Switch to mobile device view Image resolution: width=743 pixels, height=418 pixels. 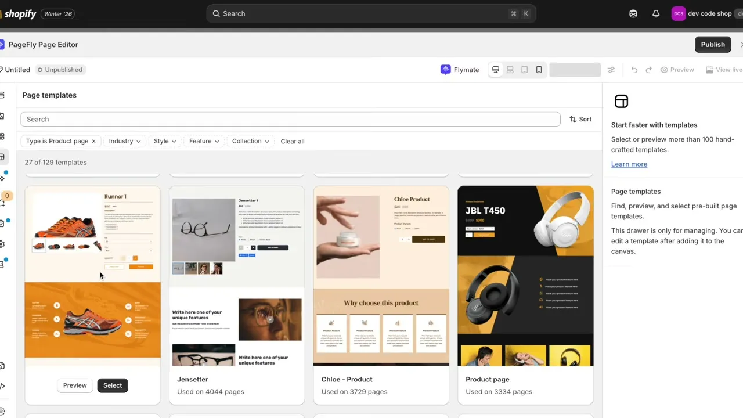point(539,70)
